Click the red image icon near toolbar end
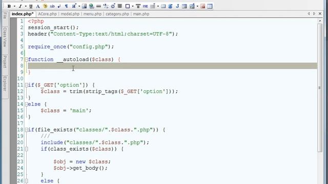 coord(203,6)
